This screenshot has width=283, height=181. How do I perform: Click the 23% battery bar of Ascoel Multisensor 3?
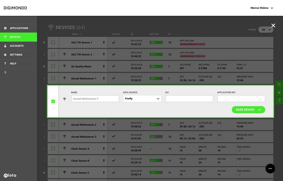(156, 137)
